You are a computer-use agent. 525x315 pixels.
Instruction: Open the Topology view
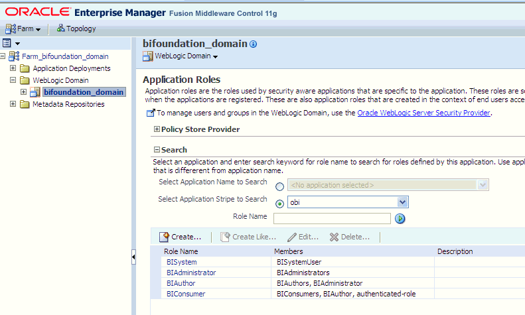(x=76, y=29)
